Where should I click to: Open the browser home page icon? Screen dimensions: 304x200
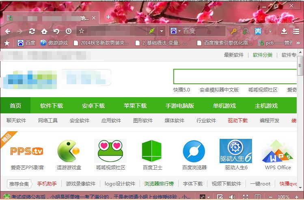point(44,31)
